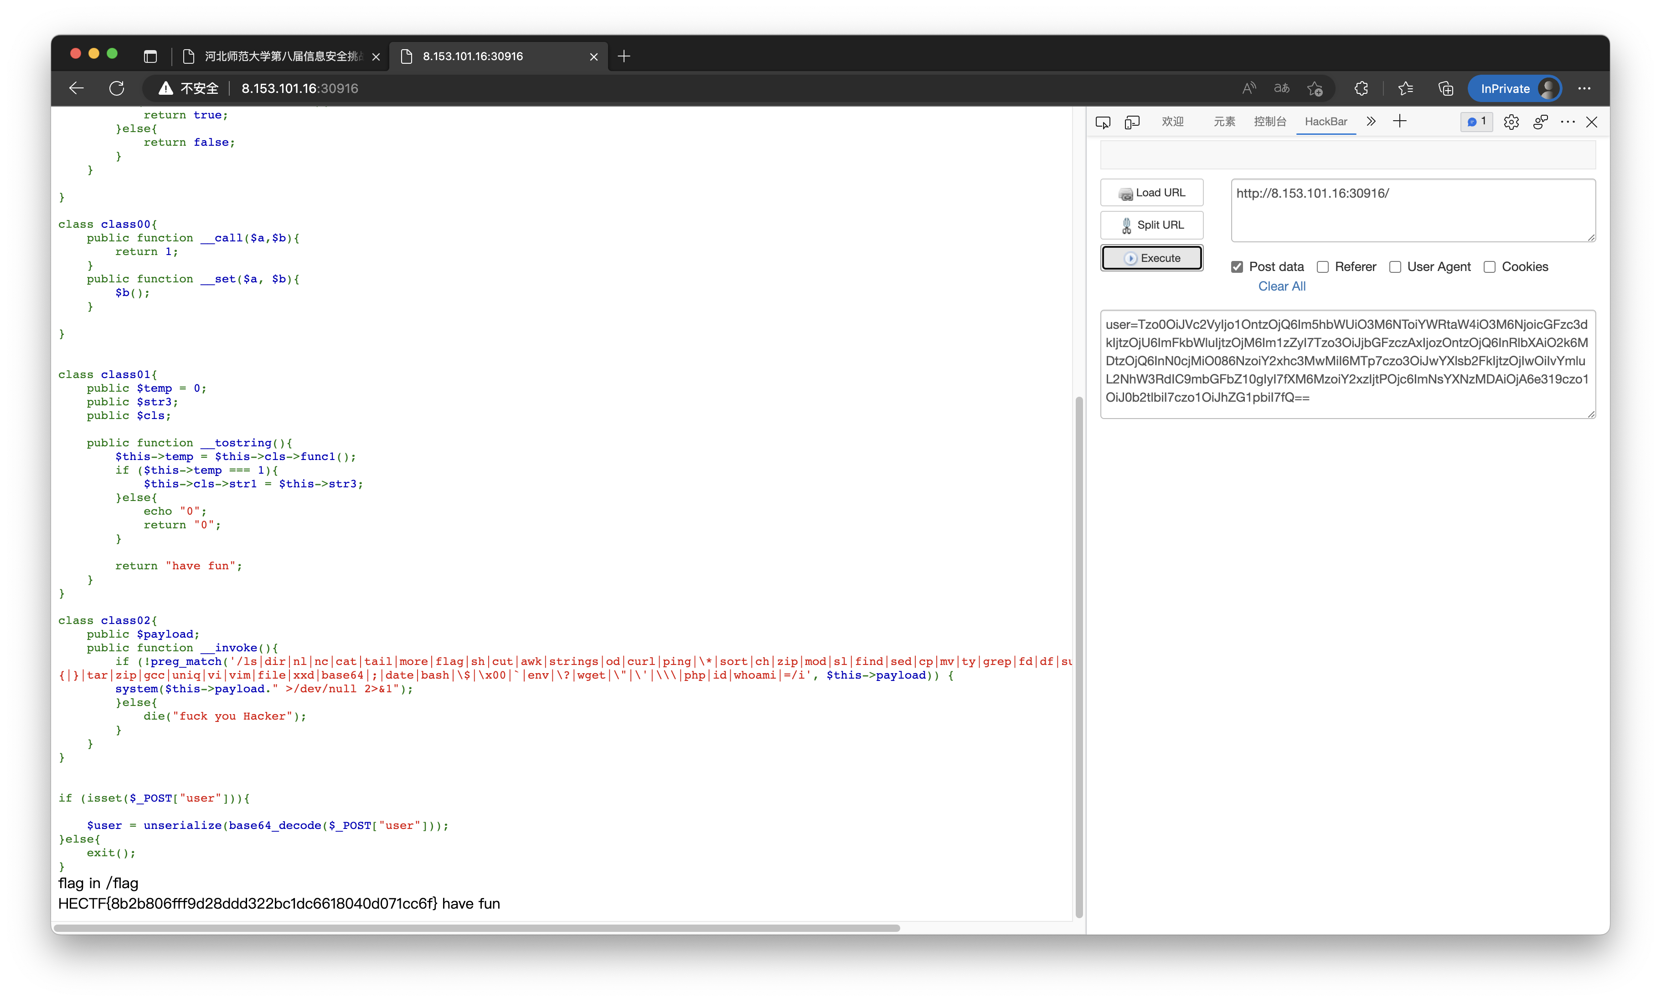Open the Favorites star list icon
Image resolution: width=1661 pixels, height=1002 pixels.
pos(1405,88)
